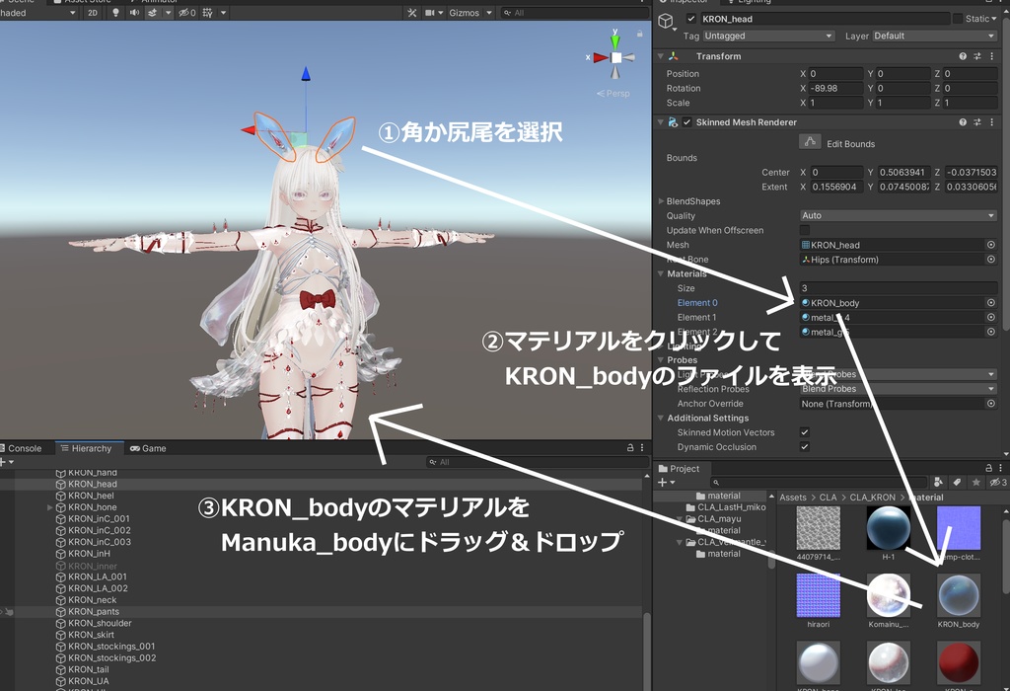This screenshot has height=691, width=1010.
Task: Click the Root Bone object picker circle icon
Action: 993,259
